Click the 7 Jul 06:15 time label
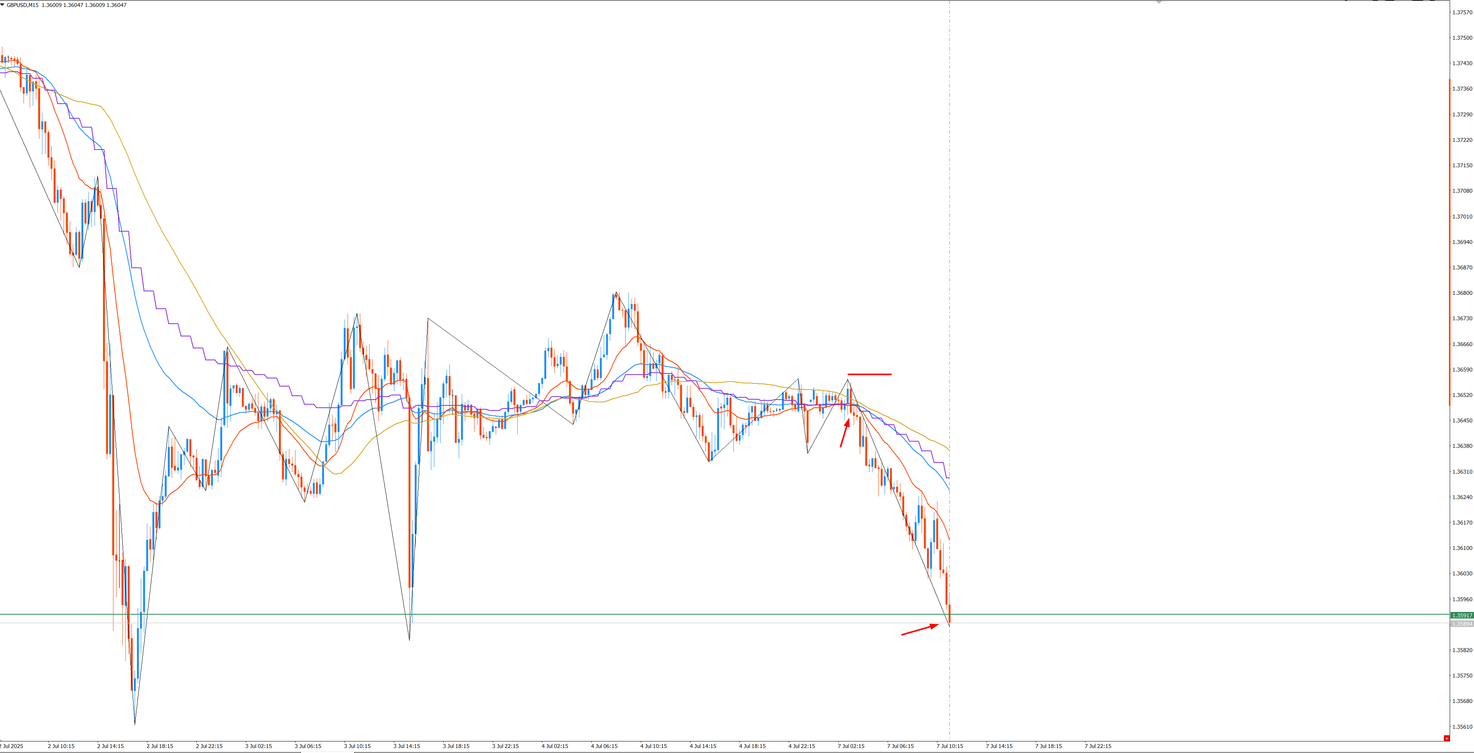1474x753 pixels. point(901,746)
